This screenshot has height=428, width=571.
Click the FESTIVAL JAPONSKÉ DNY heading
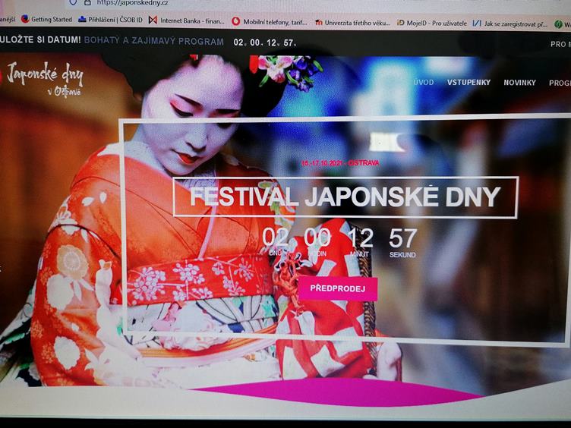coord(345,197)
